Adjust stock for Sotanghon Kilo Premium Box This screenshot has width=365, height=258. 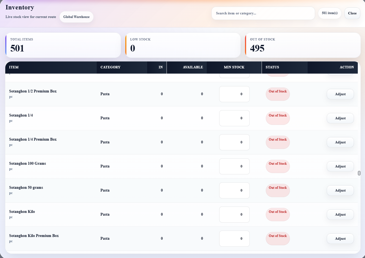click(x=340, y=239)
